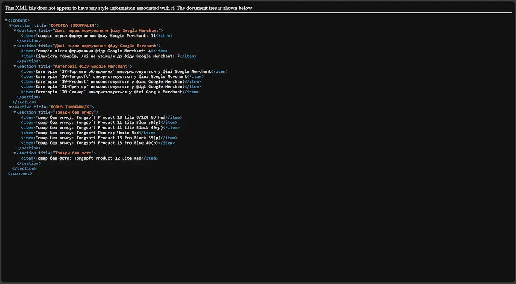
Task: Collapse the 'КОРОТКА ІНФОРМАЦІЯ' section
Action: [10, 25]
